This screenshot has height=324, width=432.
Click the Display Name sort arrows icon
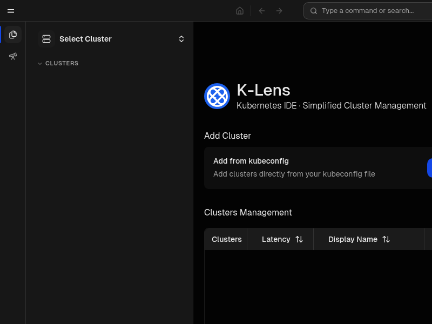pyautogui.click(x=386, y=239)
